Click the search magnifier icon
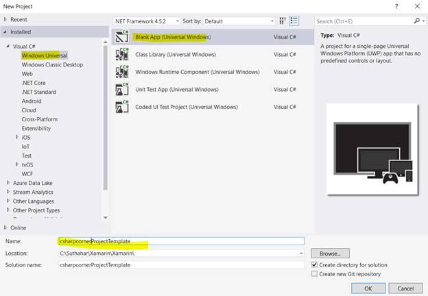This screenshot has width=428, height=296. 417,21
